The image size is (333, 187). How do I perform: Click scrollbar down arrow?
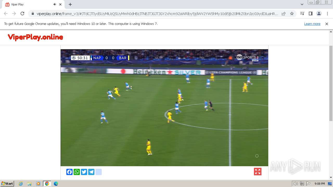pos(331,177)
